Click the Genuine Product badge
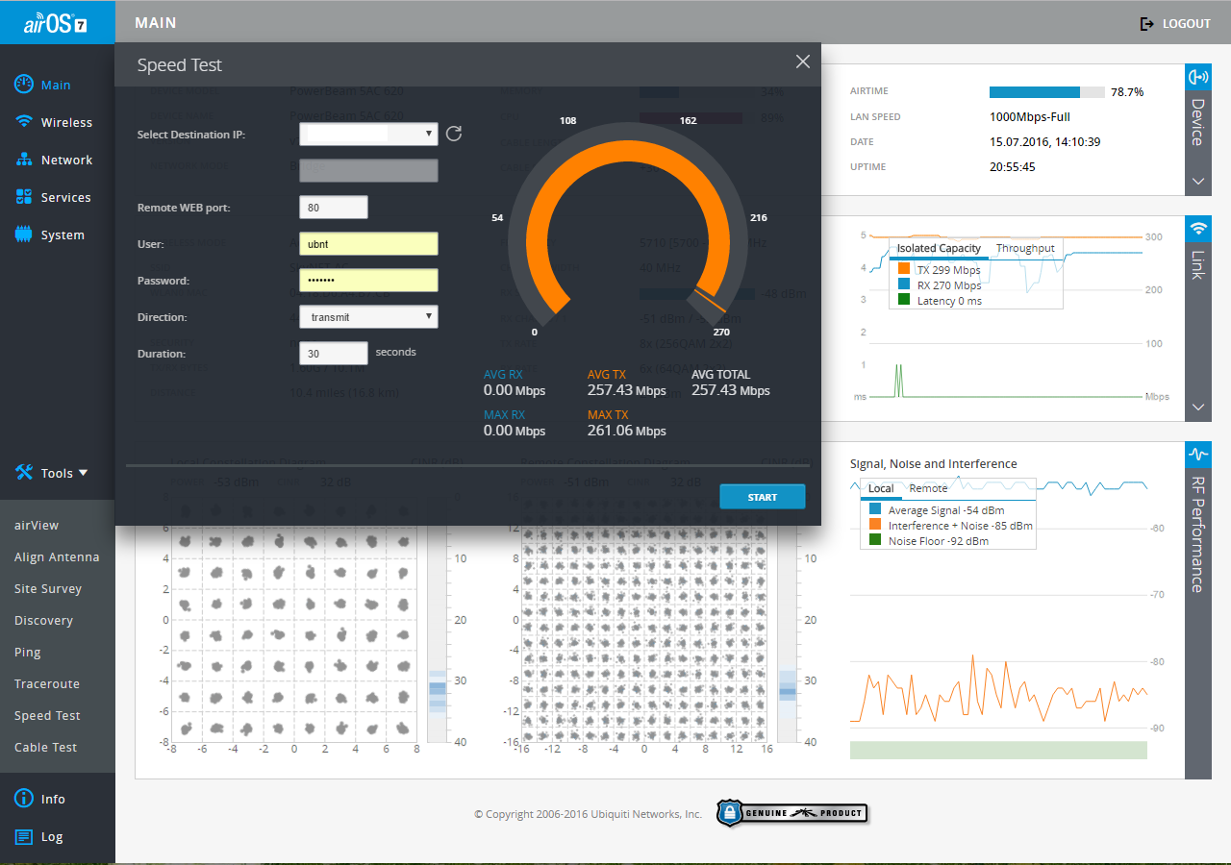The width and height of the screenshot is (1231, 865). click(x=791, y=813)
